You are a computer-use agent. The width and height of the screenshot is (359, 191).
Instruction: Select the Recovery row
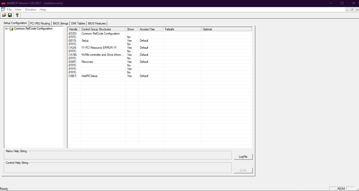tap(160, 62)
